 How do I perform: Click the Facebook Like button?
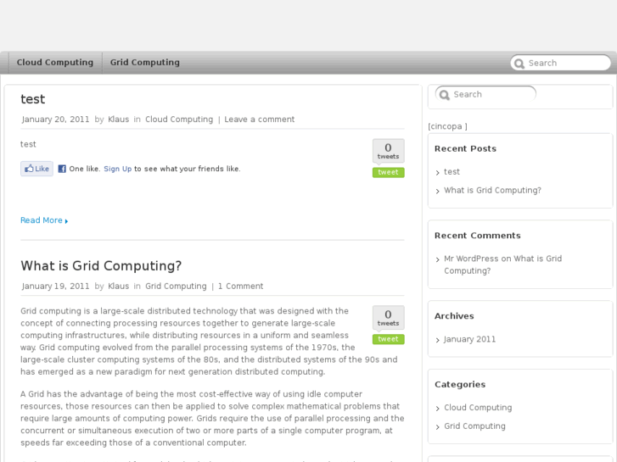pyautogui.click(x=36, y=169)
